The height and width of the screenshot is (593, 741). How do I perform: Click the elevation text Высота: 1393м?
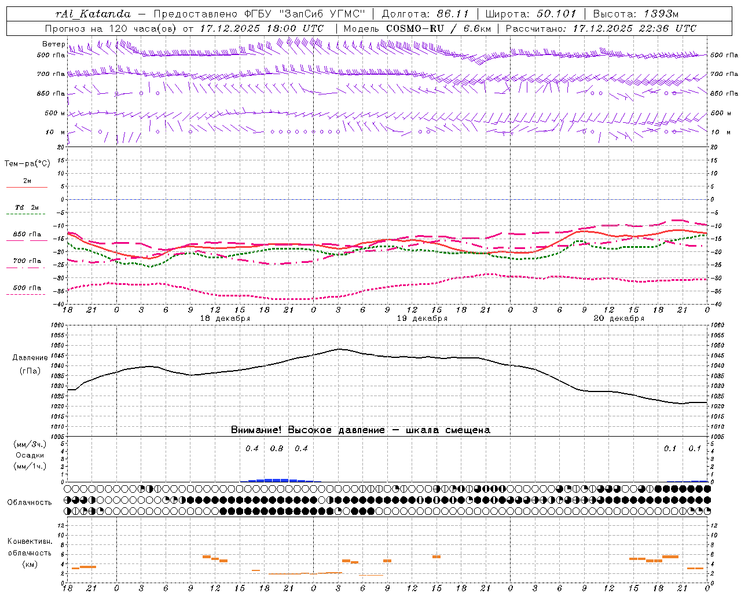(x=636, y=14)
